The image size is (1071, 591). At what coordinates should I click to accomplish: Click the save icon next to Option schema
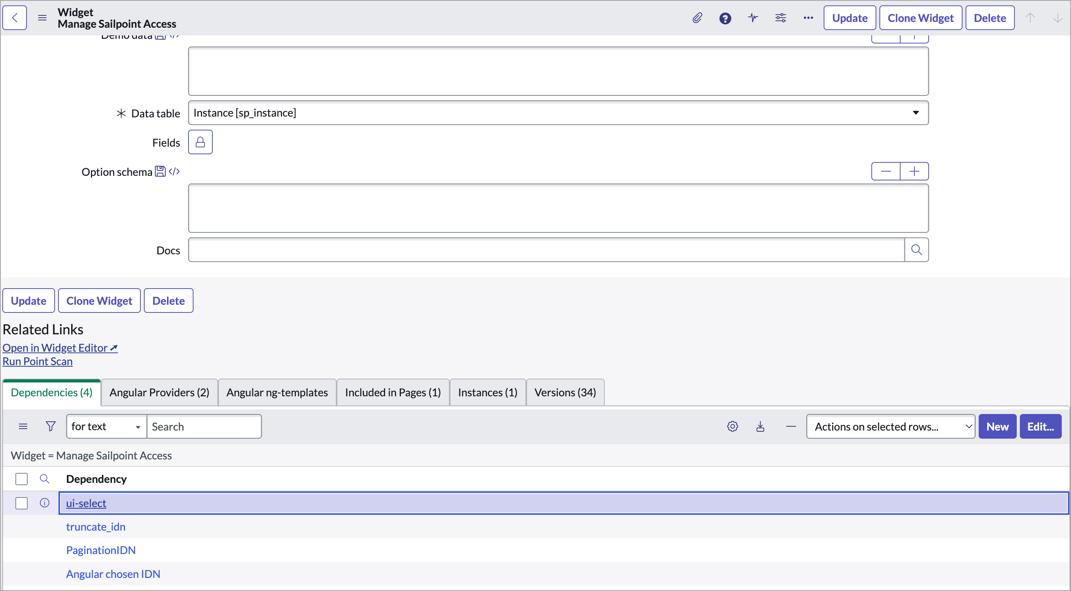pos(160,171)
